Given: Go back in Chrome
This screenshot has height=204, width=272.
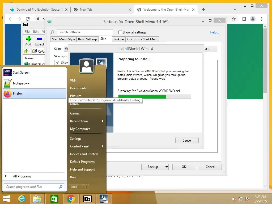Looking at the screenshot, I should tap(11, 19).
